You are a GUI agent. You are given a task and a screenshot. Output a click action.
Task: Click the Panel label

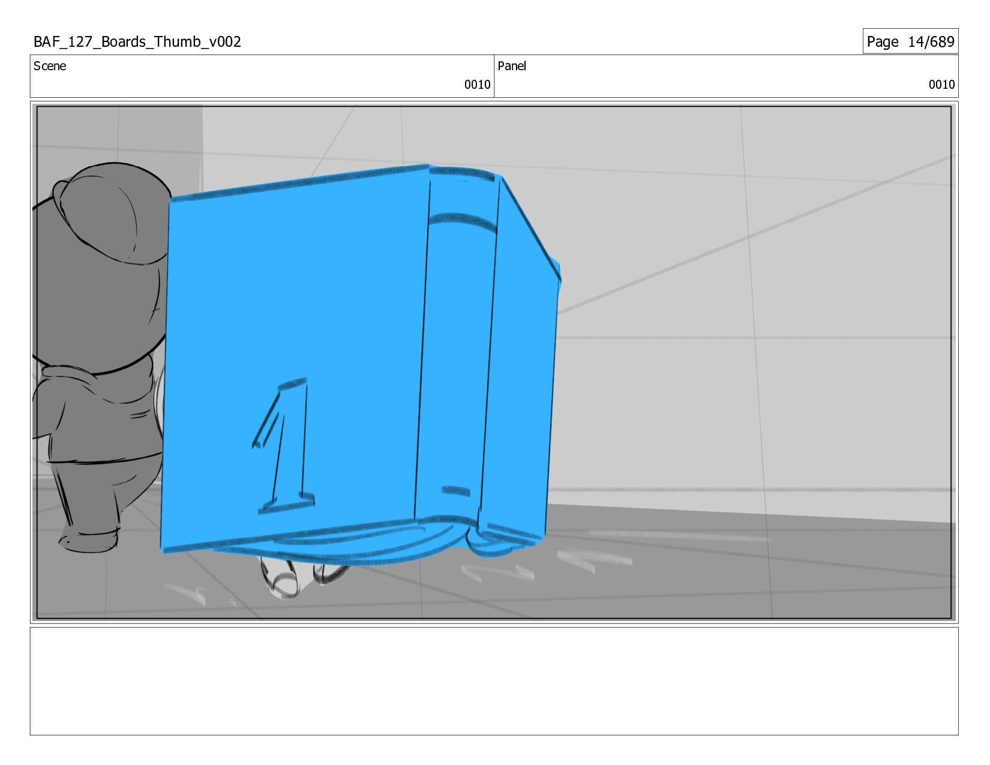tap(512, 66)
